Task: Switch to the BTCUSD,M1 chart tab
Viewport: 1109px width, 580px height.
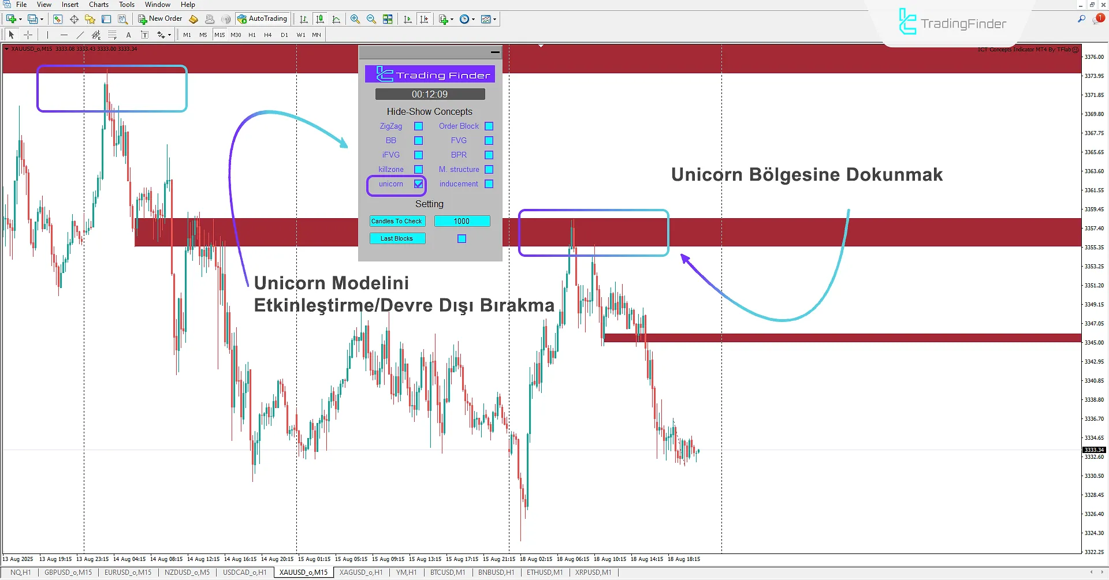Action: (x=447, y=572)
